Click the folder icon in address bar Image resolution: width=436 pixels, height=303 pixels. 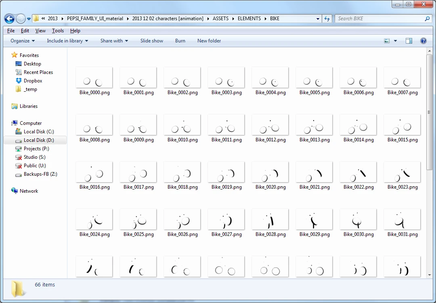pos(36,19)
